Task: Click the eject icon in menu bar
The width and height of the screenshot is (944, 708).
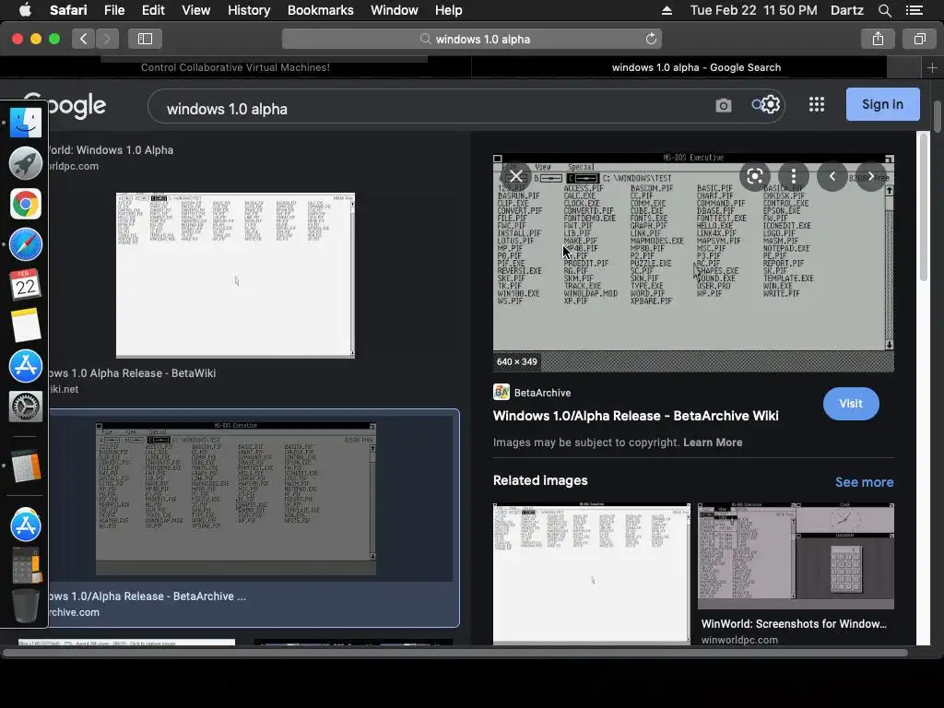Action: pos(667,10)
